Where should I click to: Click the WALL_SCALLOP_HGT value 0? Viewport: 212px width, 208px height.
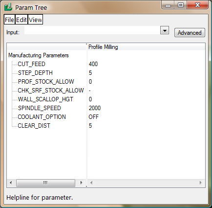(90, 99)
